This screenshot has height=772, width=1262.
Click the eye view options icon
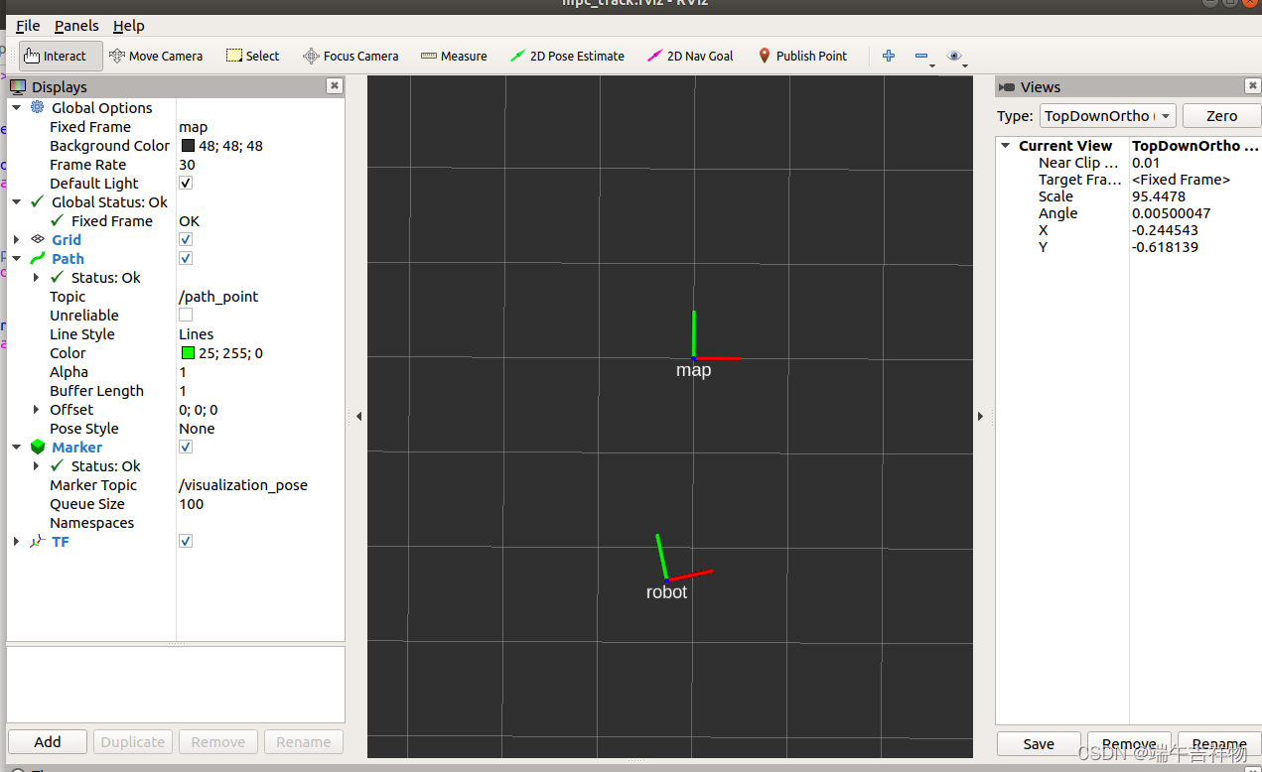point(954,56)
